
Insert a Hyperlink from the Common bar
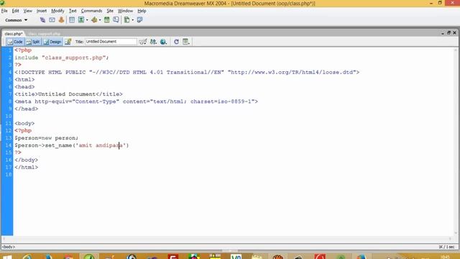(42, 20)
